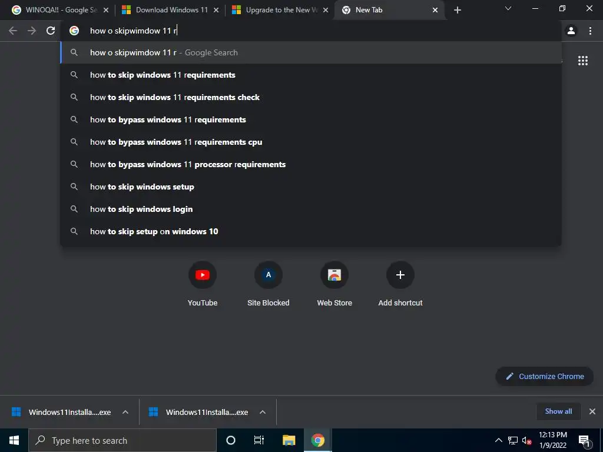Show hidden system tray icons
The width and height of the screenshot is (603, 452).
coord(498,440)
